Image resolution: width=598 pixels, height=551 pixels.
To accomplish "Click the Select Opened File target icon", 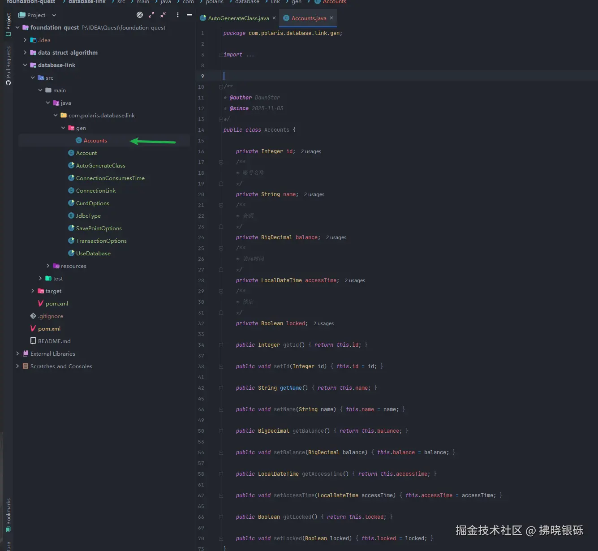I will [x=140, y=15].
